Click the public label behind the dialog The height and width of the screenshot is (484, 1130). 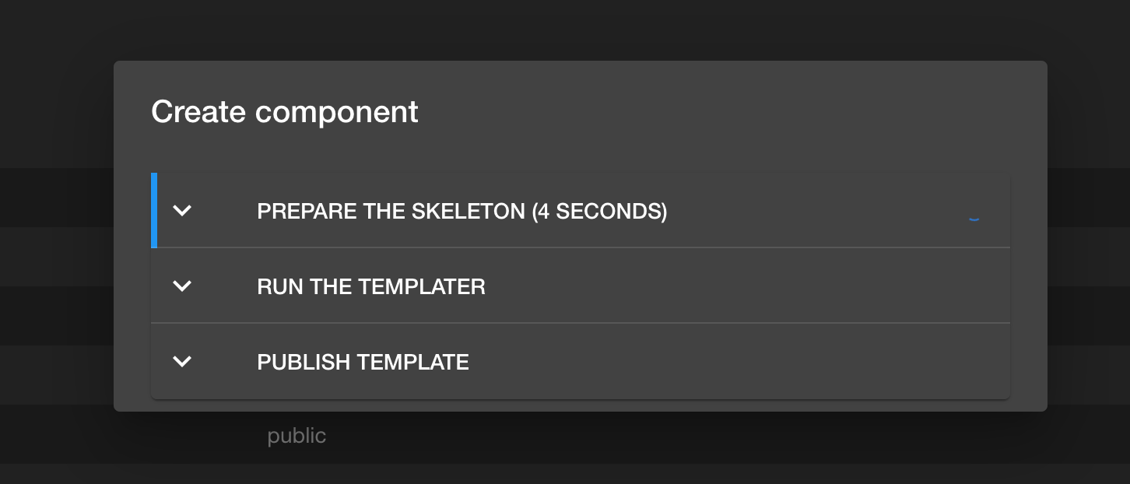point(297,436)
